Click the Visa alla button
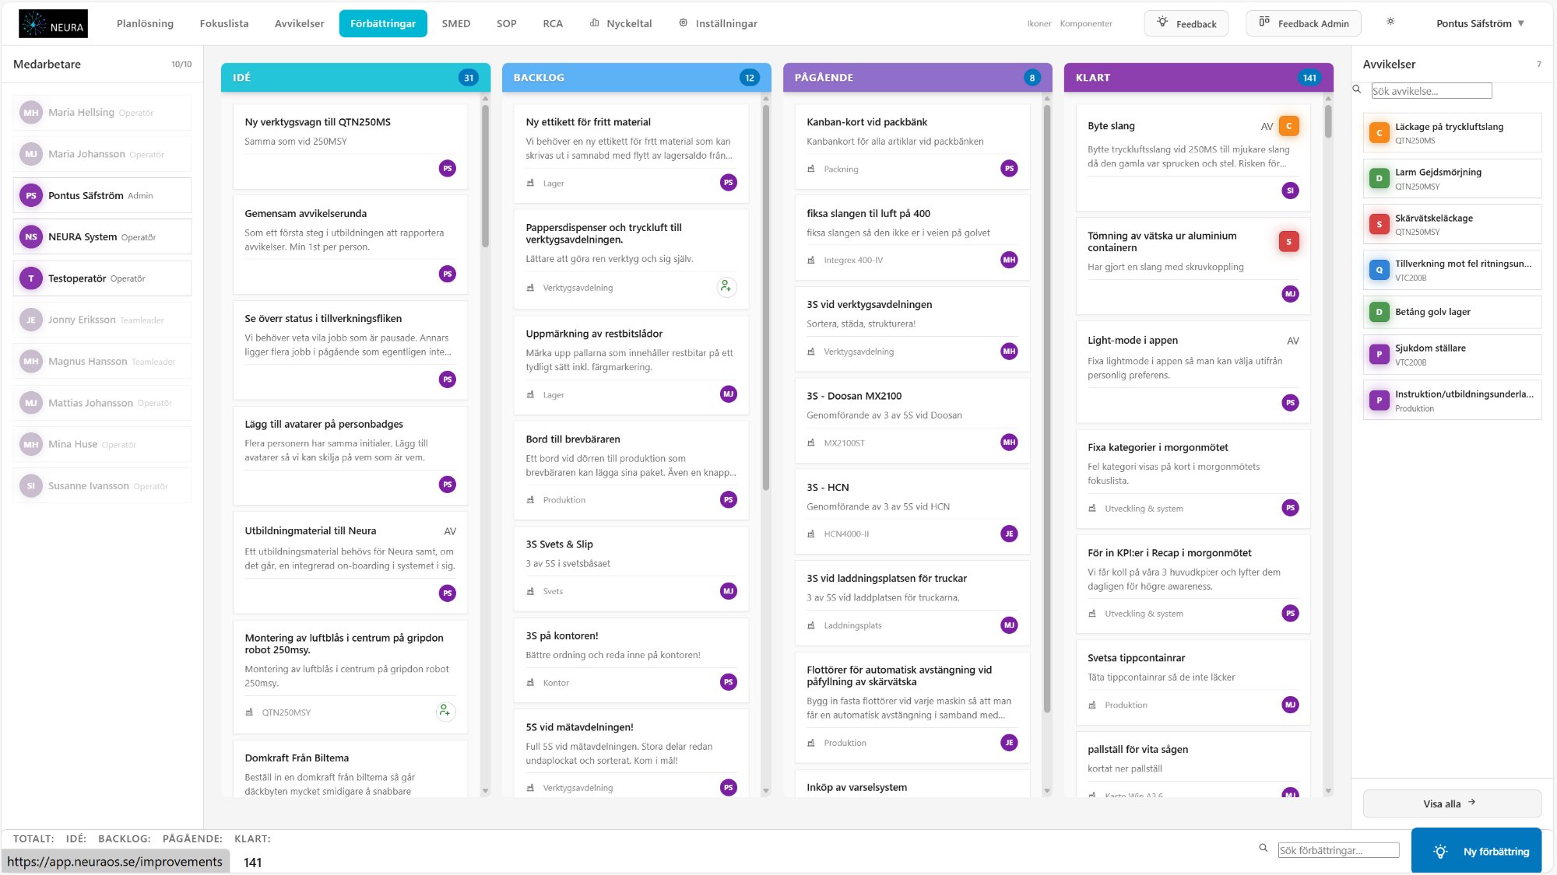Viewport: 1557px width, 875px height. [x=1451, y=803]
